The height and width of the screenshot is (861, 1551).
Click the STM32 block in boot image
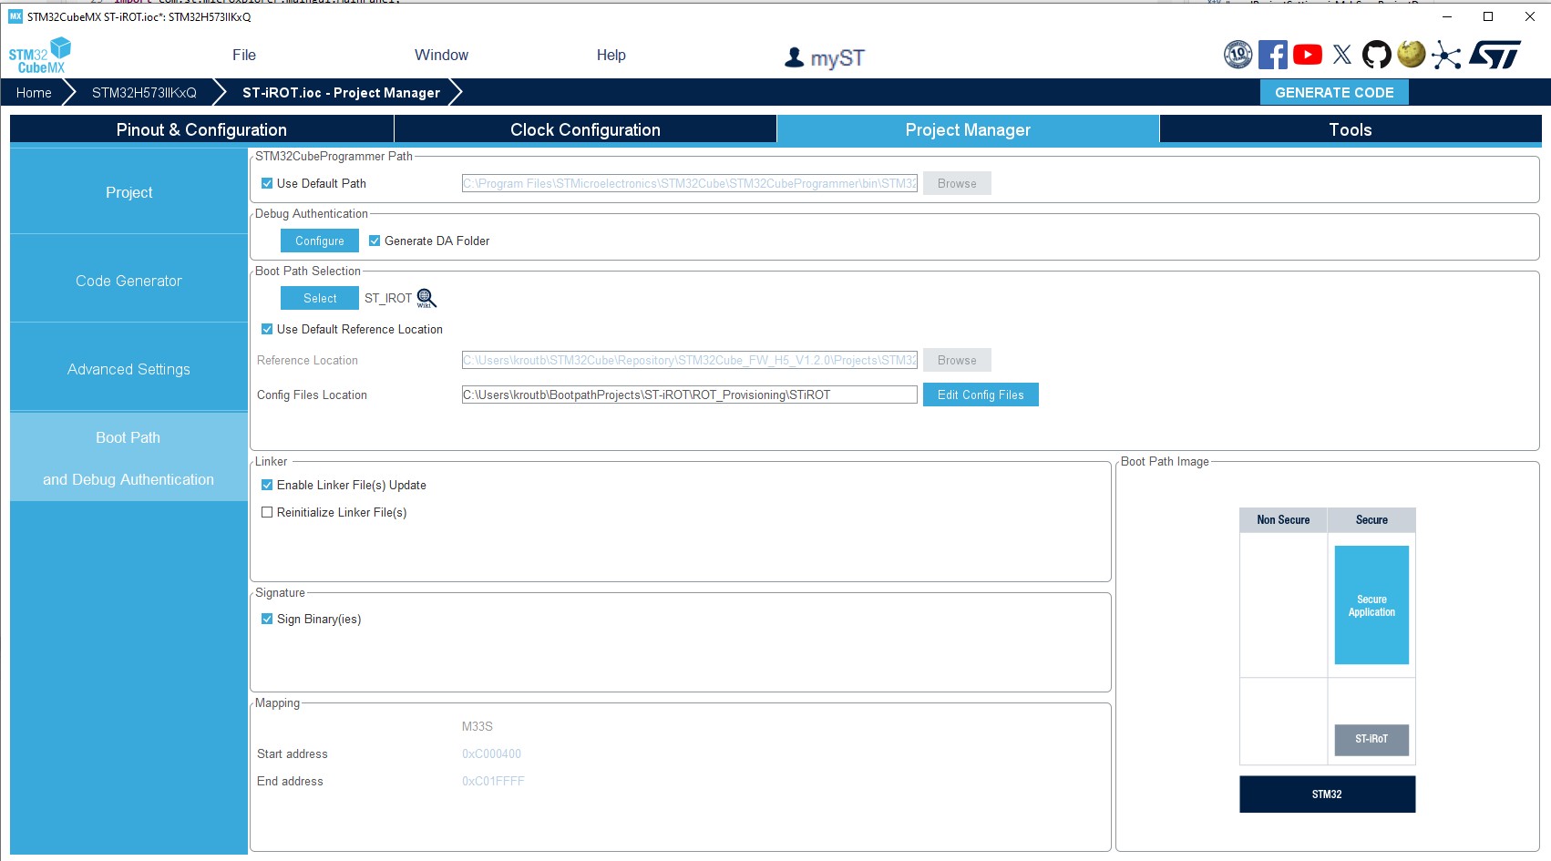click(1327, 794)
